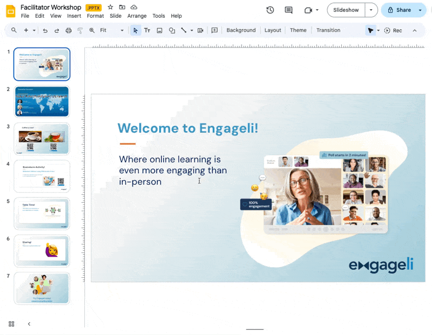
Task: Click the print icon
Action: pyautogui.click(x=69, y=31)
